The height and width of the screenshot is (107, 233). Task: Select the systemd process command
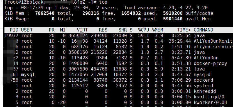[203, 86]
